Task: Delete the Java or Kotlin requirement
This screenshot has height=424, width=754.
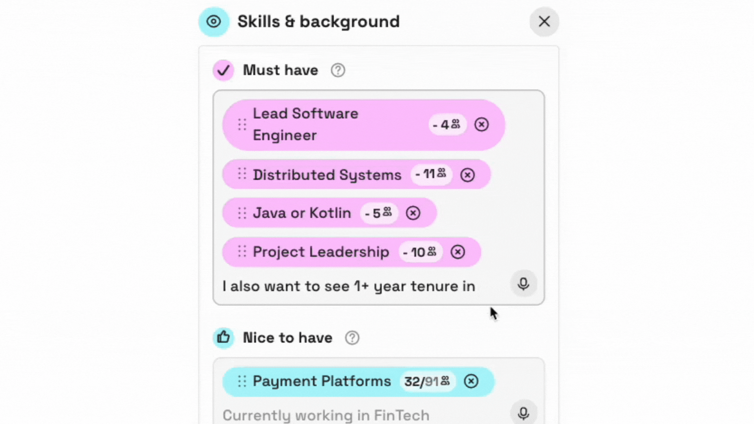Action: pyautogui.click(x=413, y=213)
